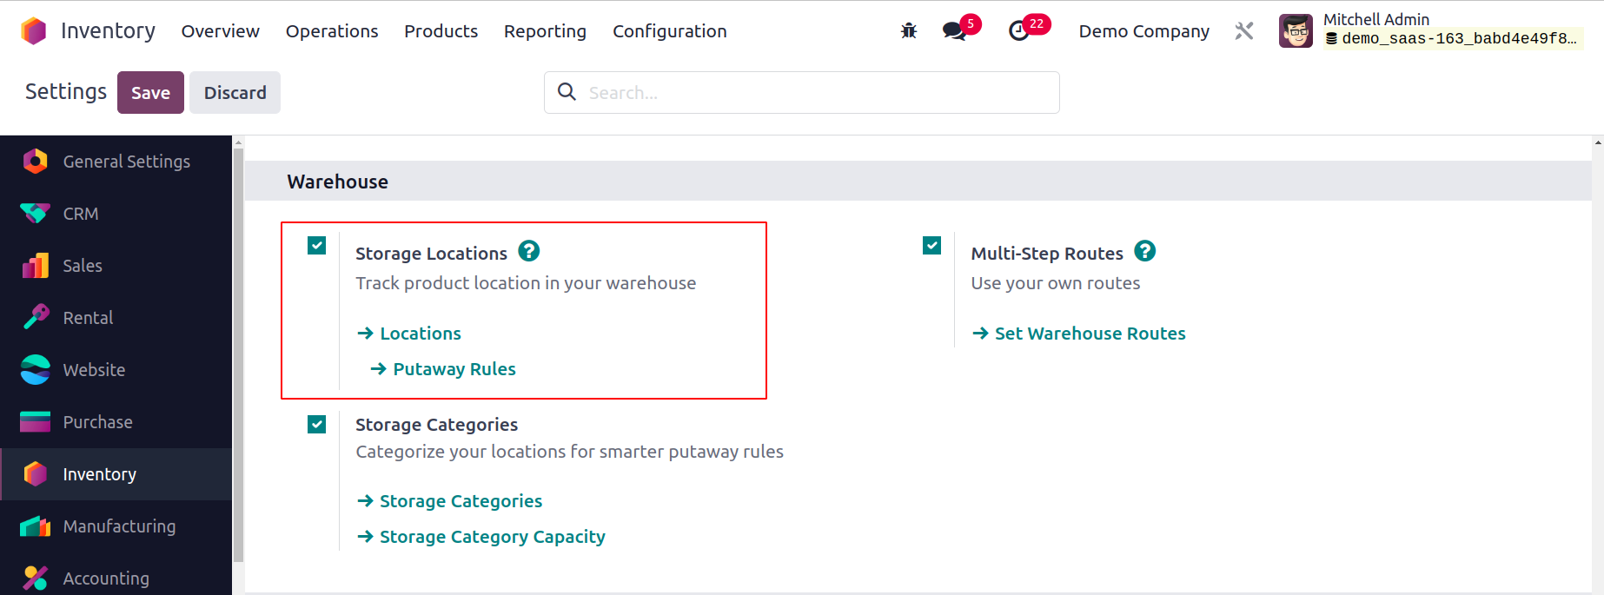Click the Settings page title
1604x595 pixels.
(x=66, y=92)
